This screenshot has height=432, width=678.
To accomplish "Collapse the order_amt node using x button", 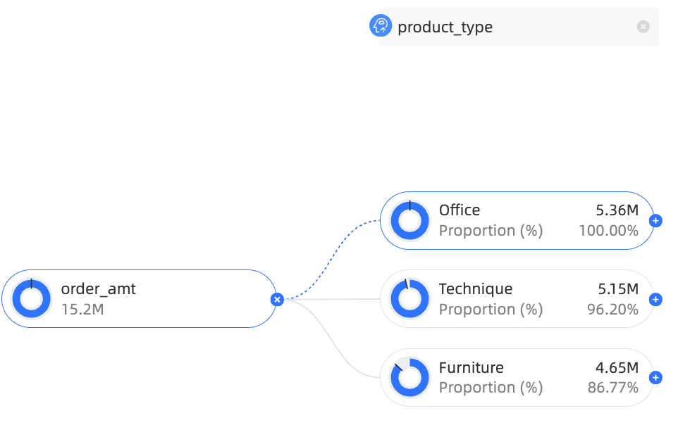I will tap(277, 299).
